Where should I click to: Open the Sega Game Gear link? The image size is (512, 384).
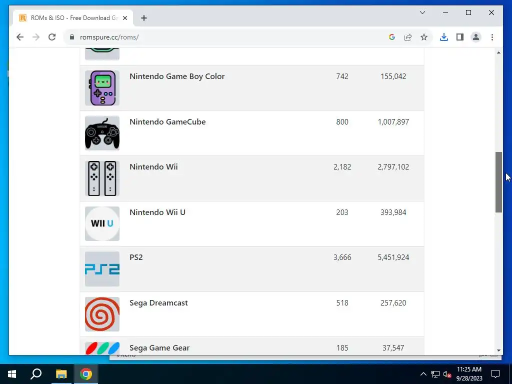(x=159, y=348)
